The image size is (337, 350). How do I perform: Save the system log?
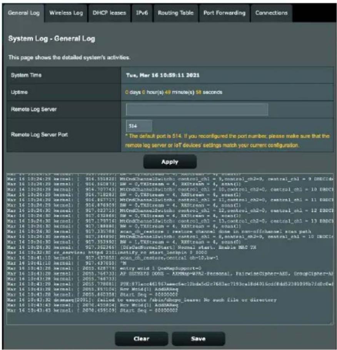coord(198,339)
